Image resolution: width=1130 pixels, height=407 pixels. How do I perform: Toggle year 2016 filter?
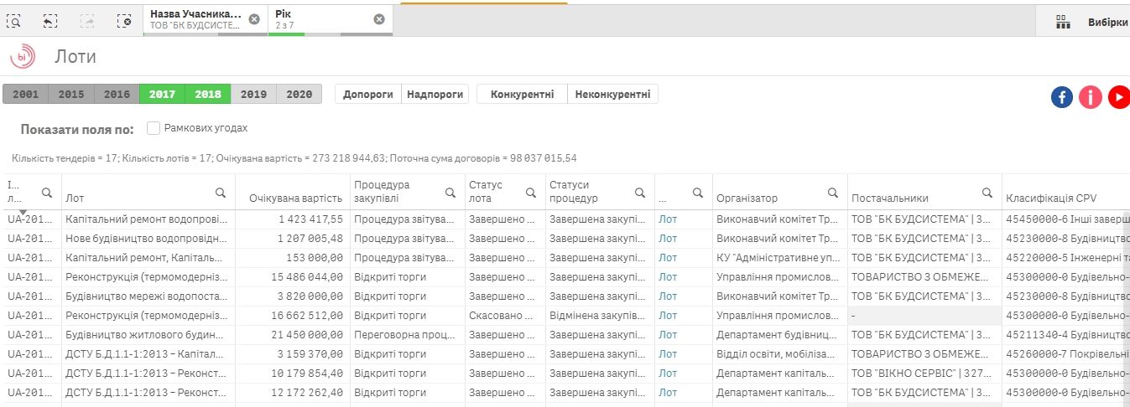tap(117, 95)
